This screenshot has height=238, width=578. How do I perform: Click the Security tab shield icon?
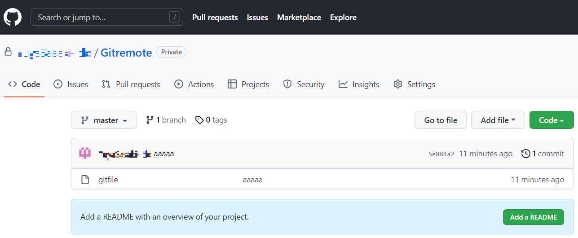[287, 84]
